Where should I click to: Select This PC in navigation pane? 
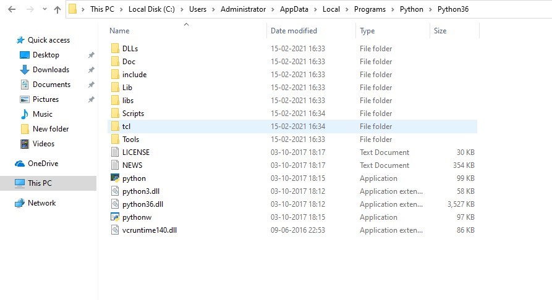(40, 183)
